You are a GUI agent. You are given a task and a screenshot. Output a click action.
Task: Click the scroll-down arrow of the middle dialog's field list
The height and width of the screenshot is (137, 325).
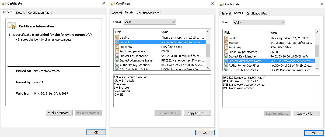tap(208, 68)
